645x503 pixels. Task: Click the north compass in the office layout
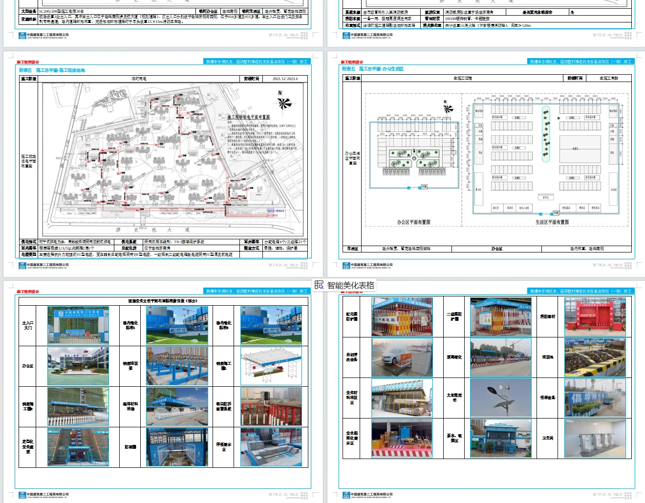click(x=447, y=107)
